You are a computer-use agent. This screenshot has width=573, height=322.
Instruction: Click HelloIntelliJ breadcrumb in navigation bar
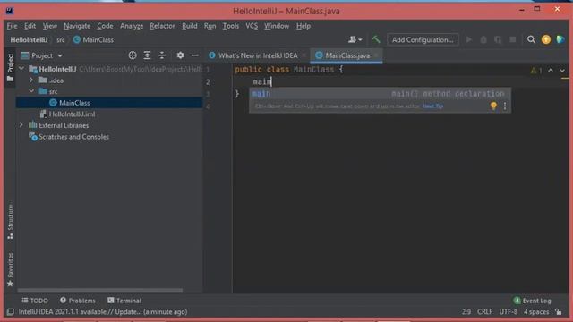tap(29, 39)
